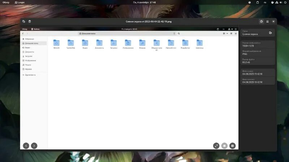Click Избранные in the pictured Files sidebar
Screen dimensions: 289x162
[34, 39]
